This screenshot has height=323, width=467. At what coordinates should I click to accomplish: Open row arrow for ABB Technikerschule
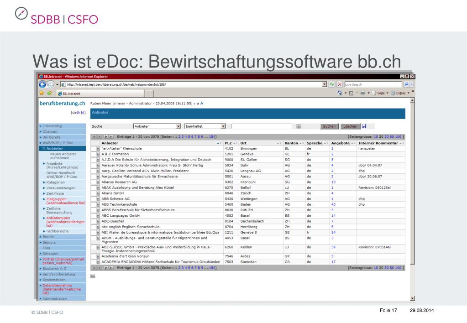pyautogui.click(x=98, y=204)
